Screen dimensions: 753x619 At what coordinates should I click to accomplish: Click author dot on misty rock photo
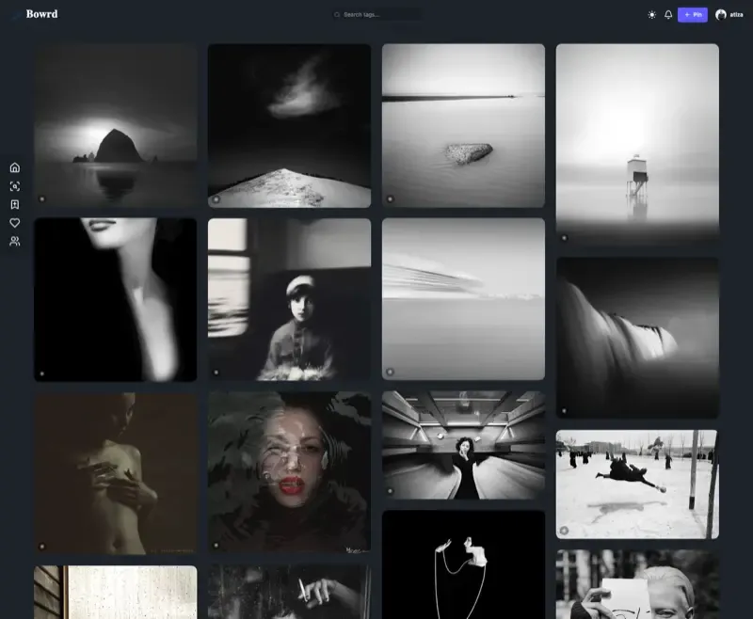coord(390,198)
